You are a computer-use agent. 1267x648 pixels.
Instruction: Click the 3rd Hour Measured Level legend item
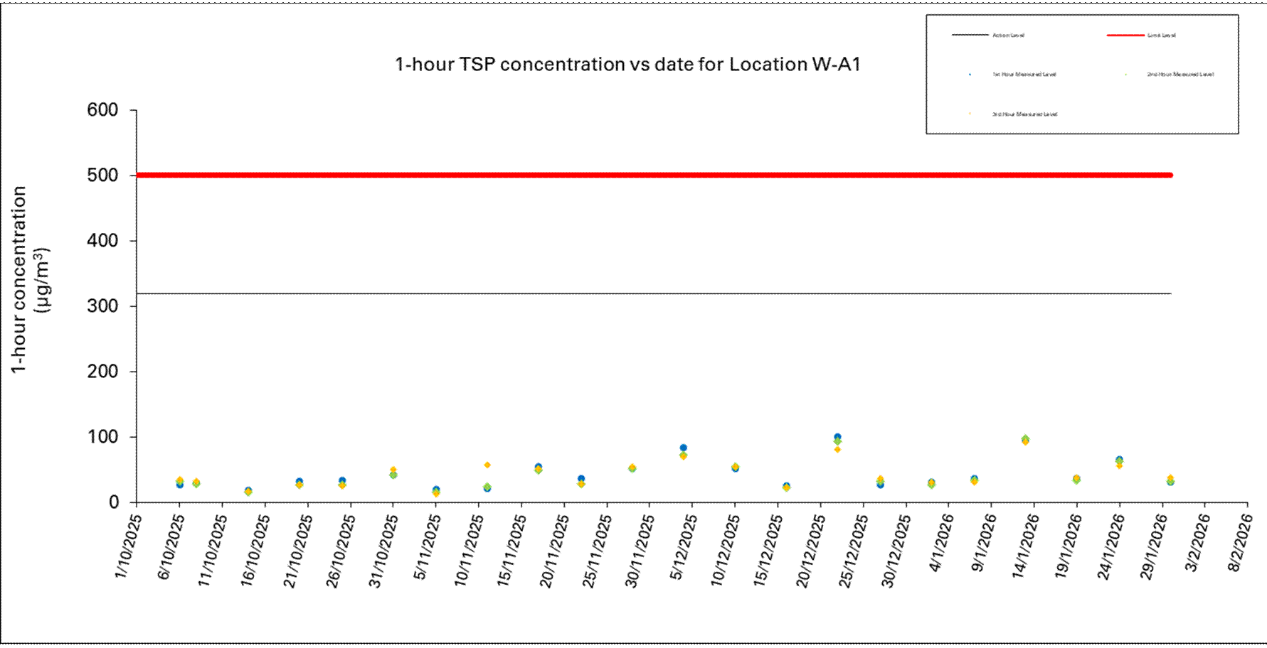(x=1024, y=114)
